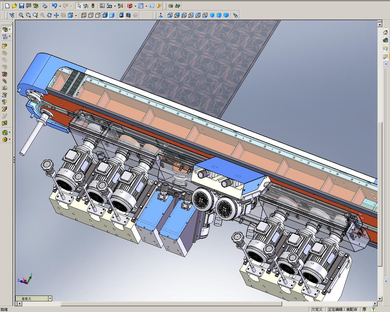This screenshot has width=390, height=312.
Task: Activate the Rotate View tool
Action: coord(49,15)
